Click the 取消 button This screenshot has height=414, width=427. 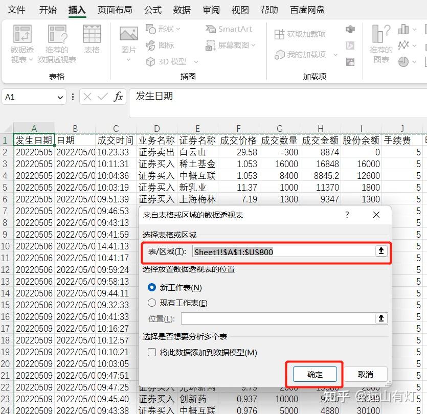tap(366, 374)
